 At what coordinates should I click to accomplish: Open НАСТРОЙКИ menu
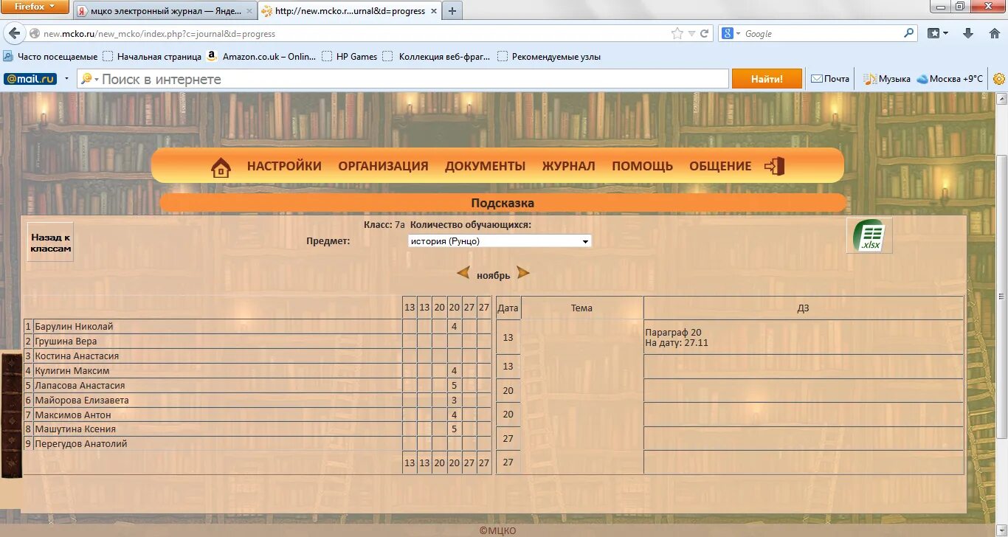click(284, 167)
